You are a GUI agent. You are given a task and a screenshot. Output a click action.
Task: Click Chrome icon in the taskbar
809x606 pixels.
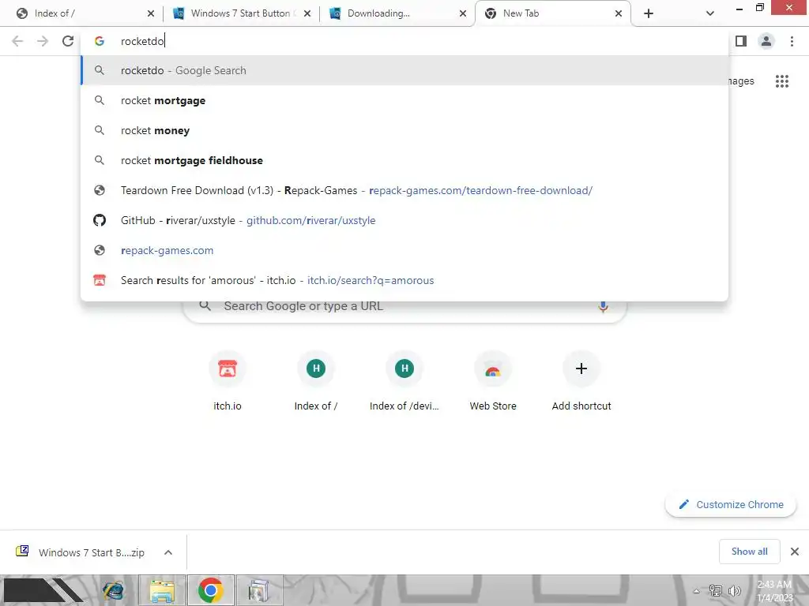point(210,590)
